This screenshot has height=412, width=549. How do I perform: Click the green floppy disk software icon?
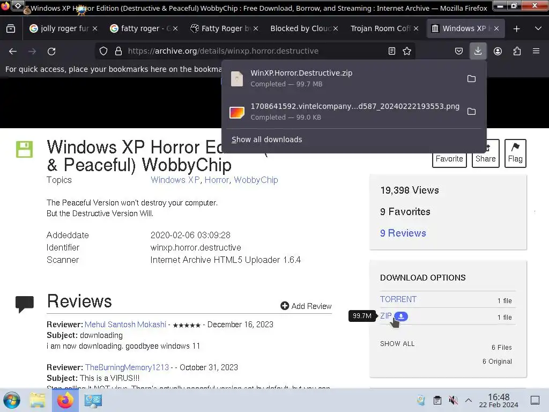tap(24, 149)
